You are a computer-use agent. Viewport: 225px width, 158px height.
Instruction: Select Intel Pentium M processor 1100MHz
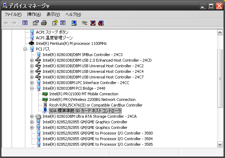click(x=71, y=43)
